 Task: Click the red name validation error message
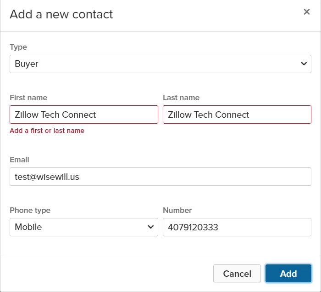[x=47, y=131]
